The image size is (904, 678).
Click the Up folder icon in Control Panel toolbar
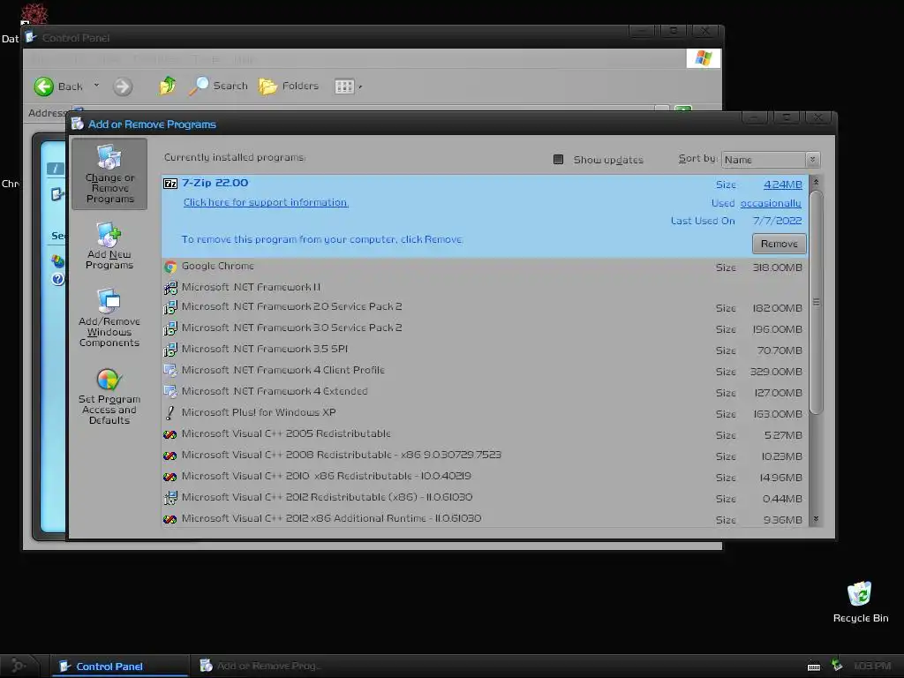coord(167,86)
